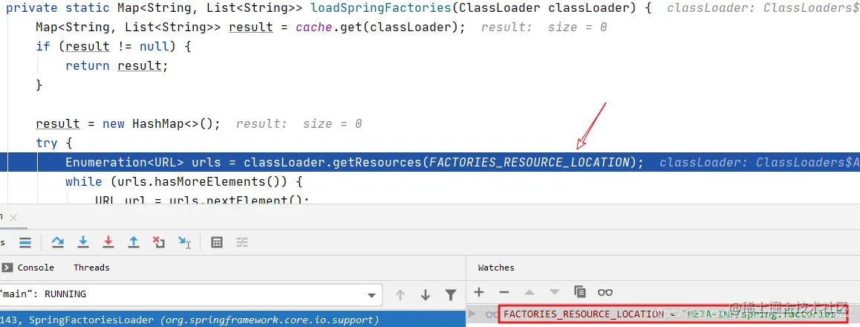Click the Trace Current Stream Chain icon
Screen dimensions: 860x327
tap(242, 242)
